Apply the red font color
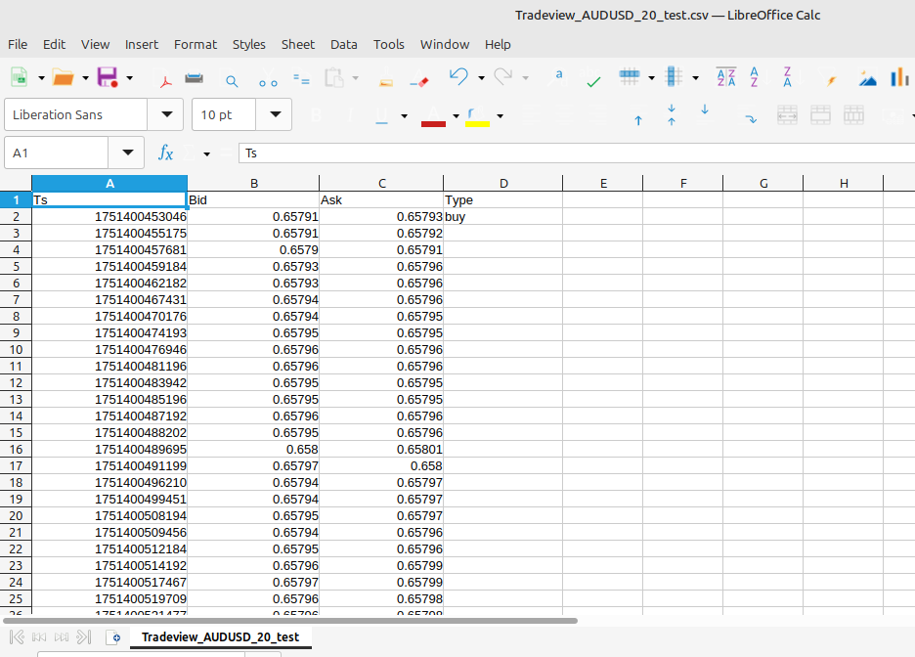Image resolution: width=915 pixels, height=657 pixels. tap(433, 116)
